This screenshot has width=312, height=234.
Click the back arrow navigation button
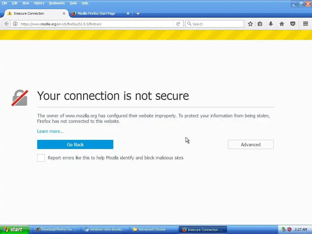6,24
